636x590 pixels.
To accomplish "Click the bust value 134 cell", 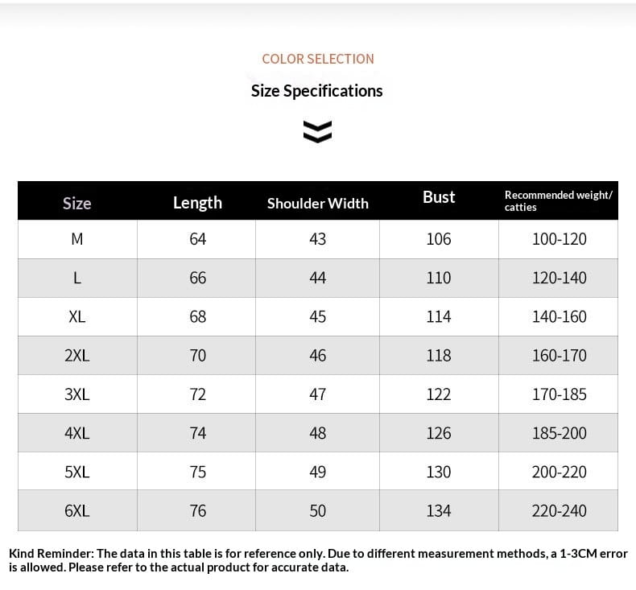I will (439, 510).
